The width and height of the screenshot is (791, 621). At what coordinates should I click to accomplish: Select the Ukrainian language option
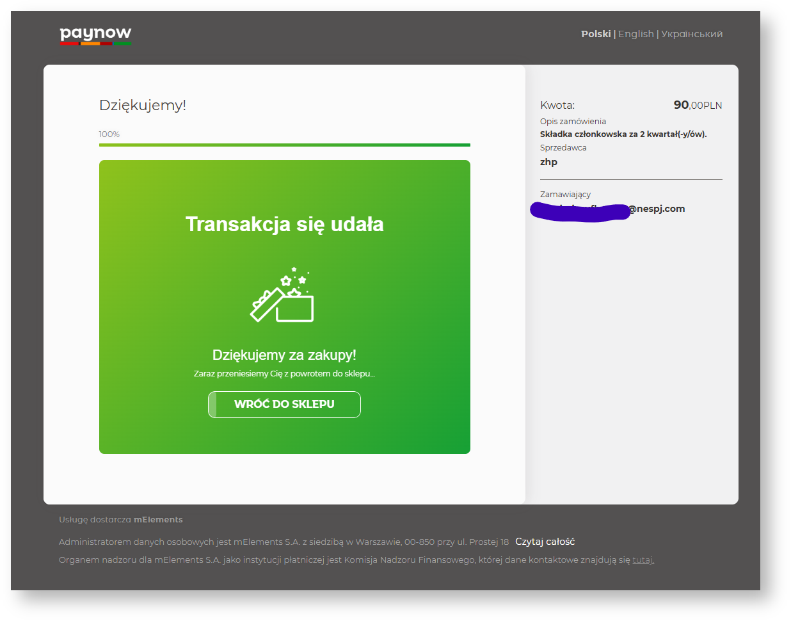pos(691,34)
